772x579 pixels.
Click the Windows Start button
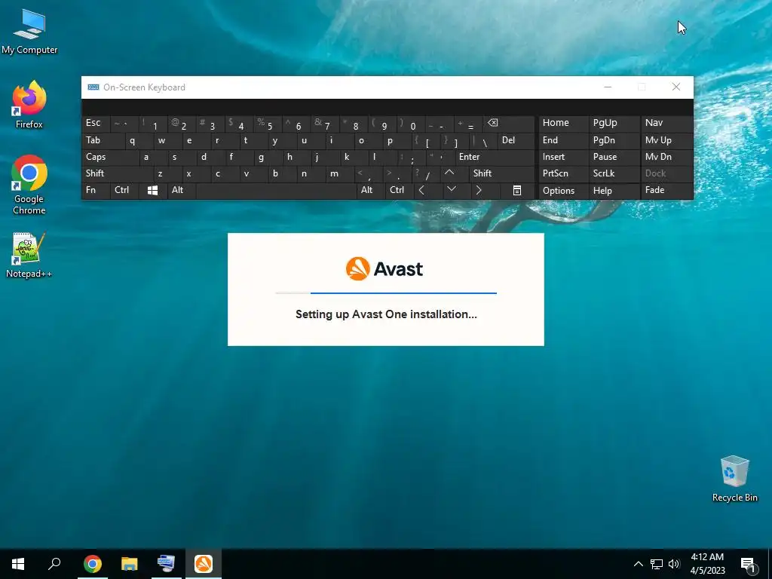[x=18, y=564]
